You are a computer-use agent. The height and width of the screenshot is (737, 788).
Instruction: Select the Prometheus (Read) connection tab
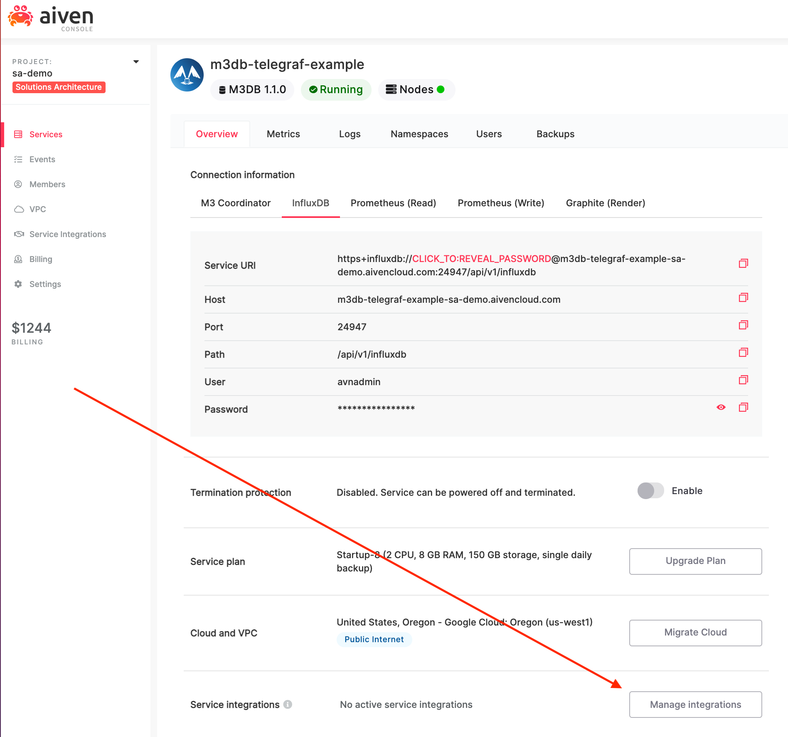pyautogui.click(x=393, y=203)
